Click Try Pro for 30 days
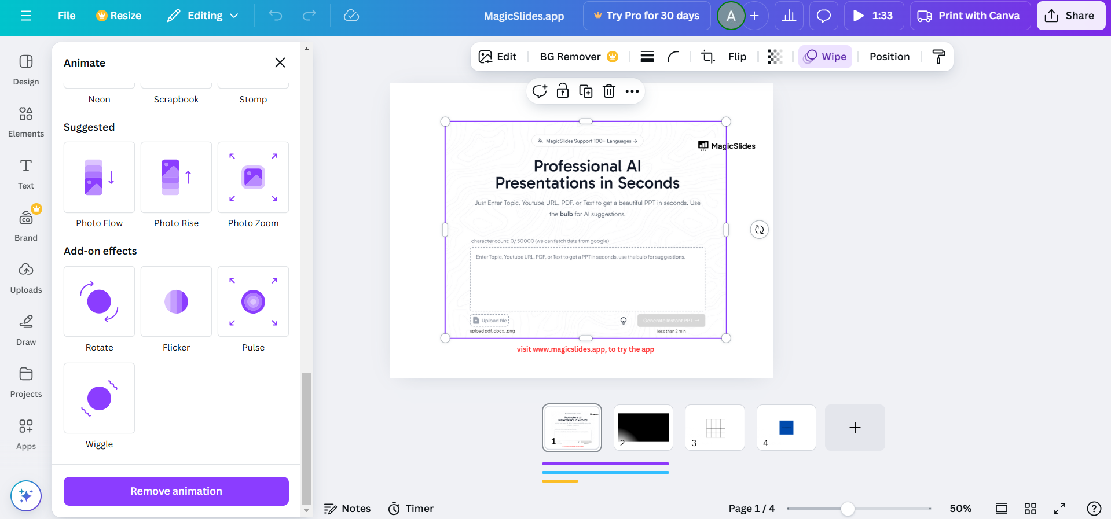 point(647,16)
